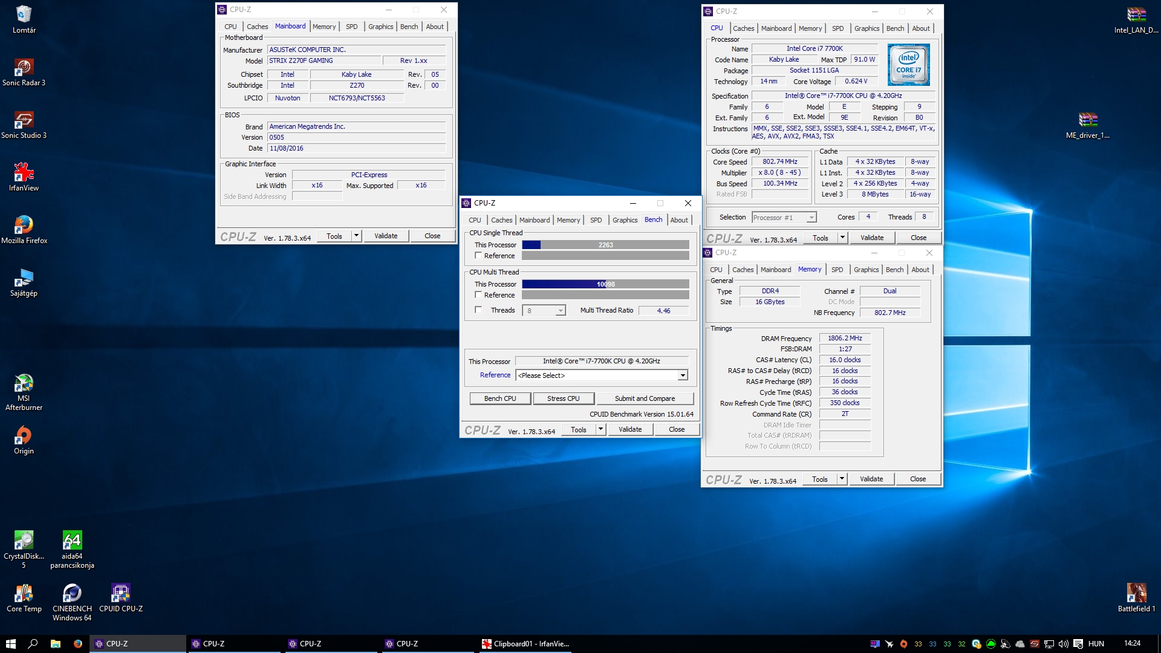Open the Sajátgép computer icon
The height and width of the screenshot is (653, 1161).
(x=24, y=282)
